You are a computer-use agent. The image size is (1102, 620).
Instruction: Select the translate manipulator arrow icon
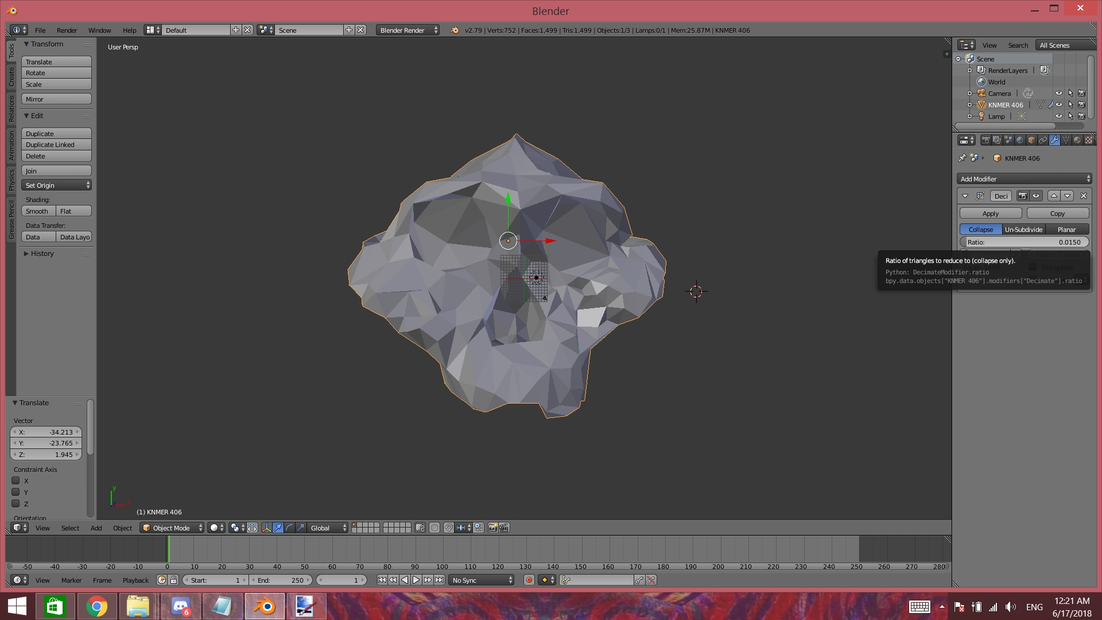pyautogui.click(x=278, y=528)
